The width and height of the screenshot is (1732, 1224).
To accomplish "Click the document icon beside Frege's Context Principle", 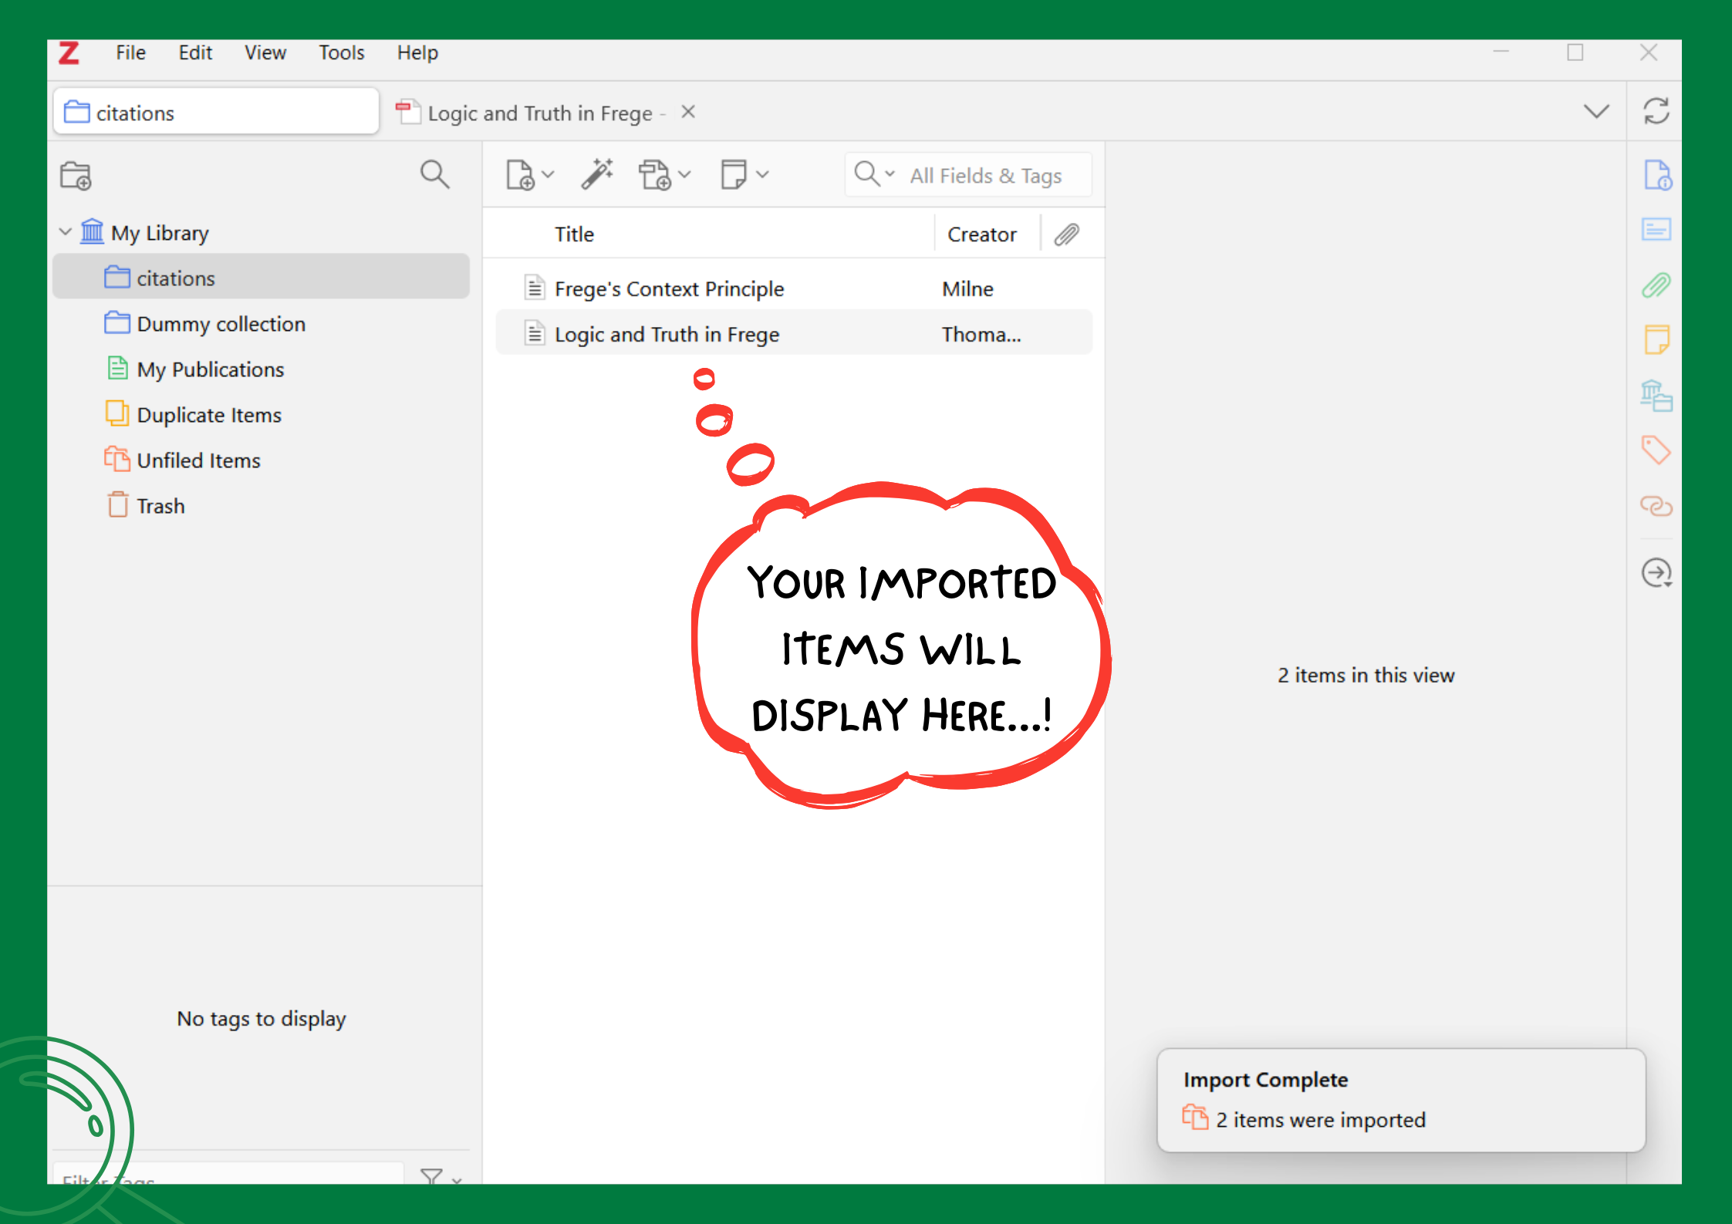I will click(535, 288).
